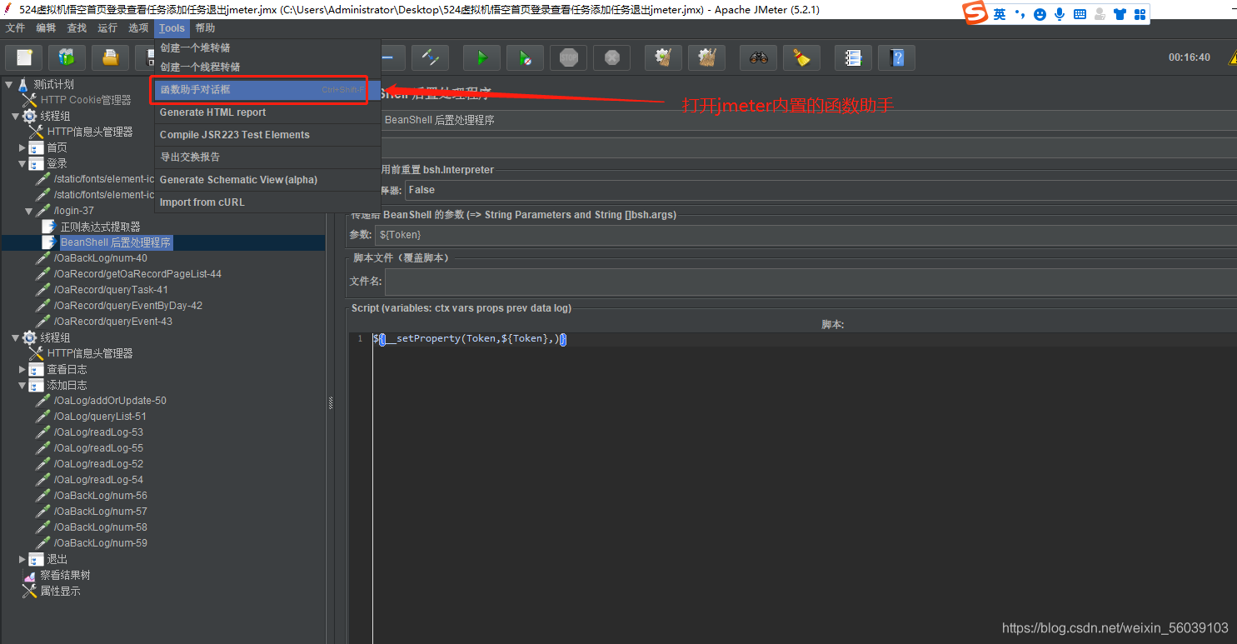Click the double-broom Clear All toolbar icon

(706, 57)
